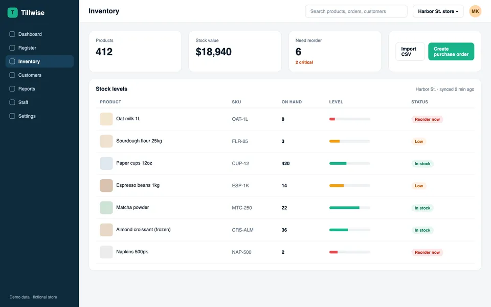Click the Napkins 500pk level bar

click(349, 252)
